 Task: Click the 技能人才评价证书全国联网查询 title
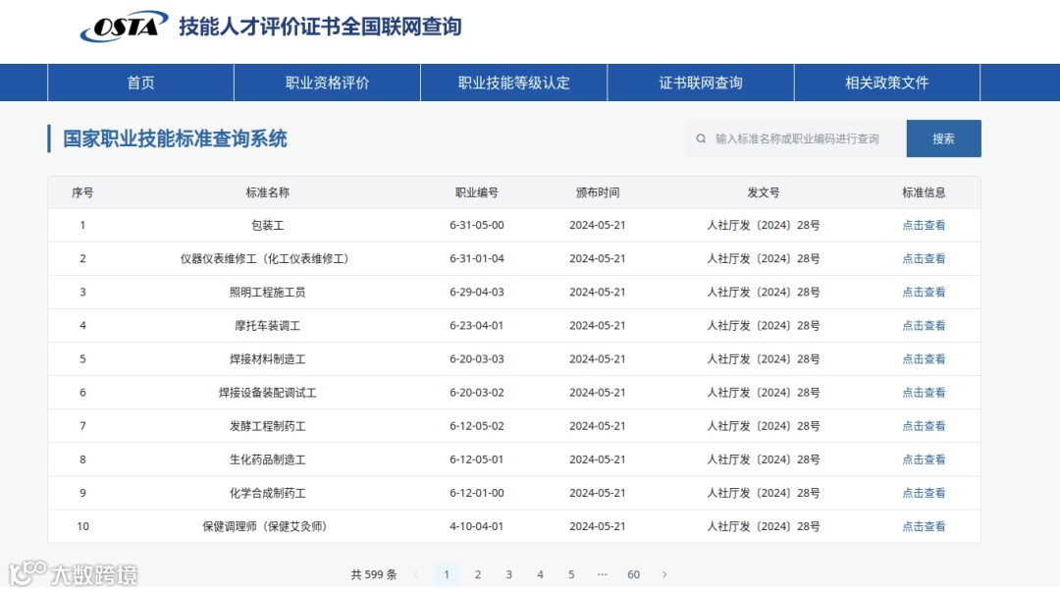coord(320,27)
